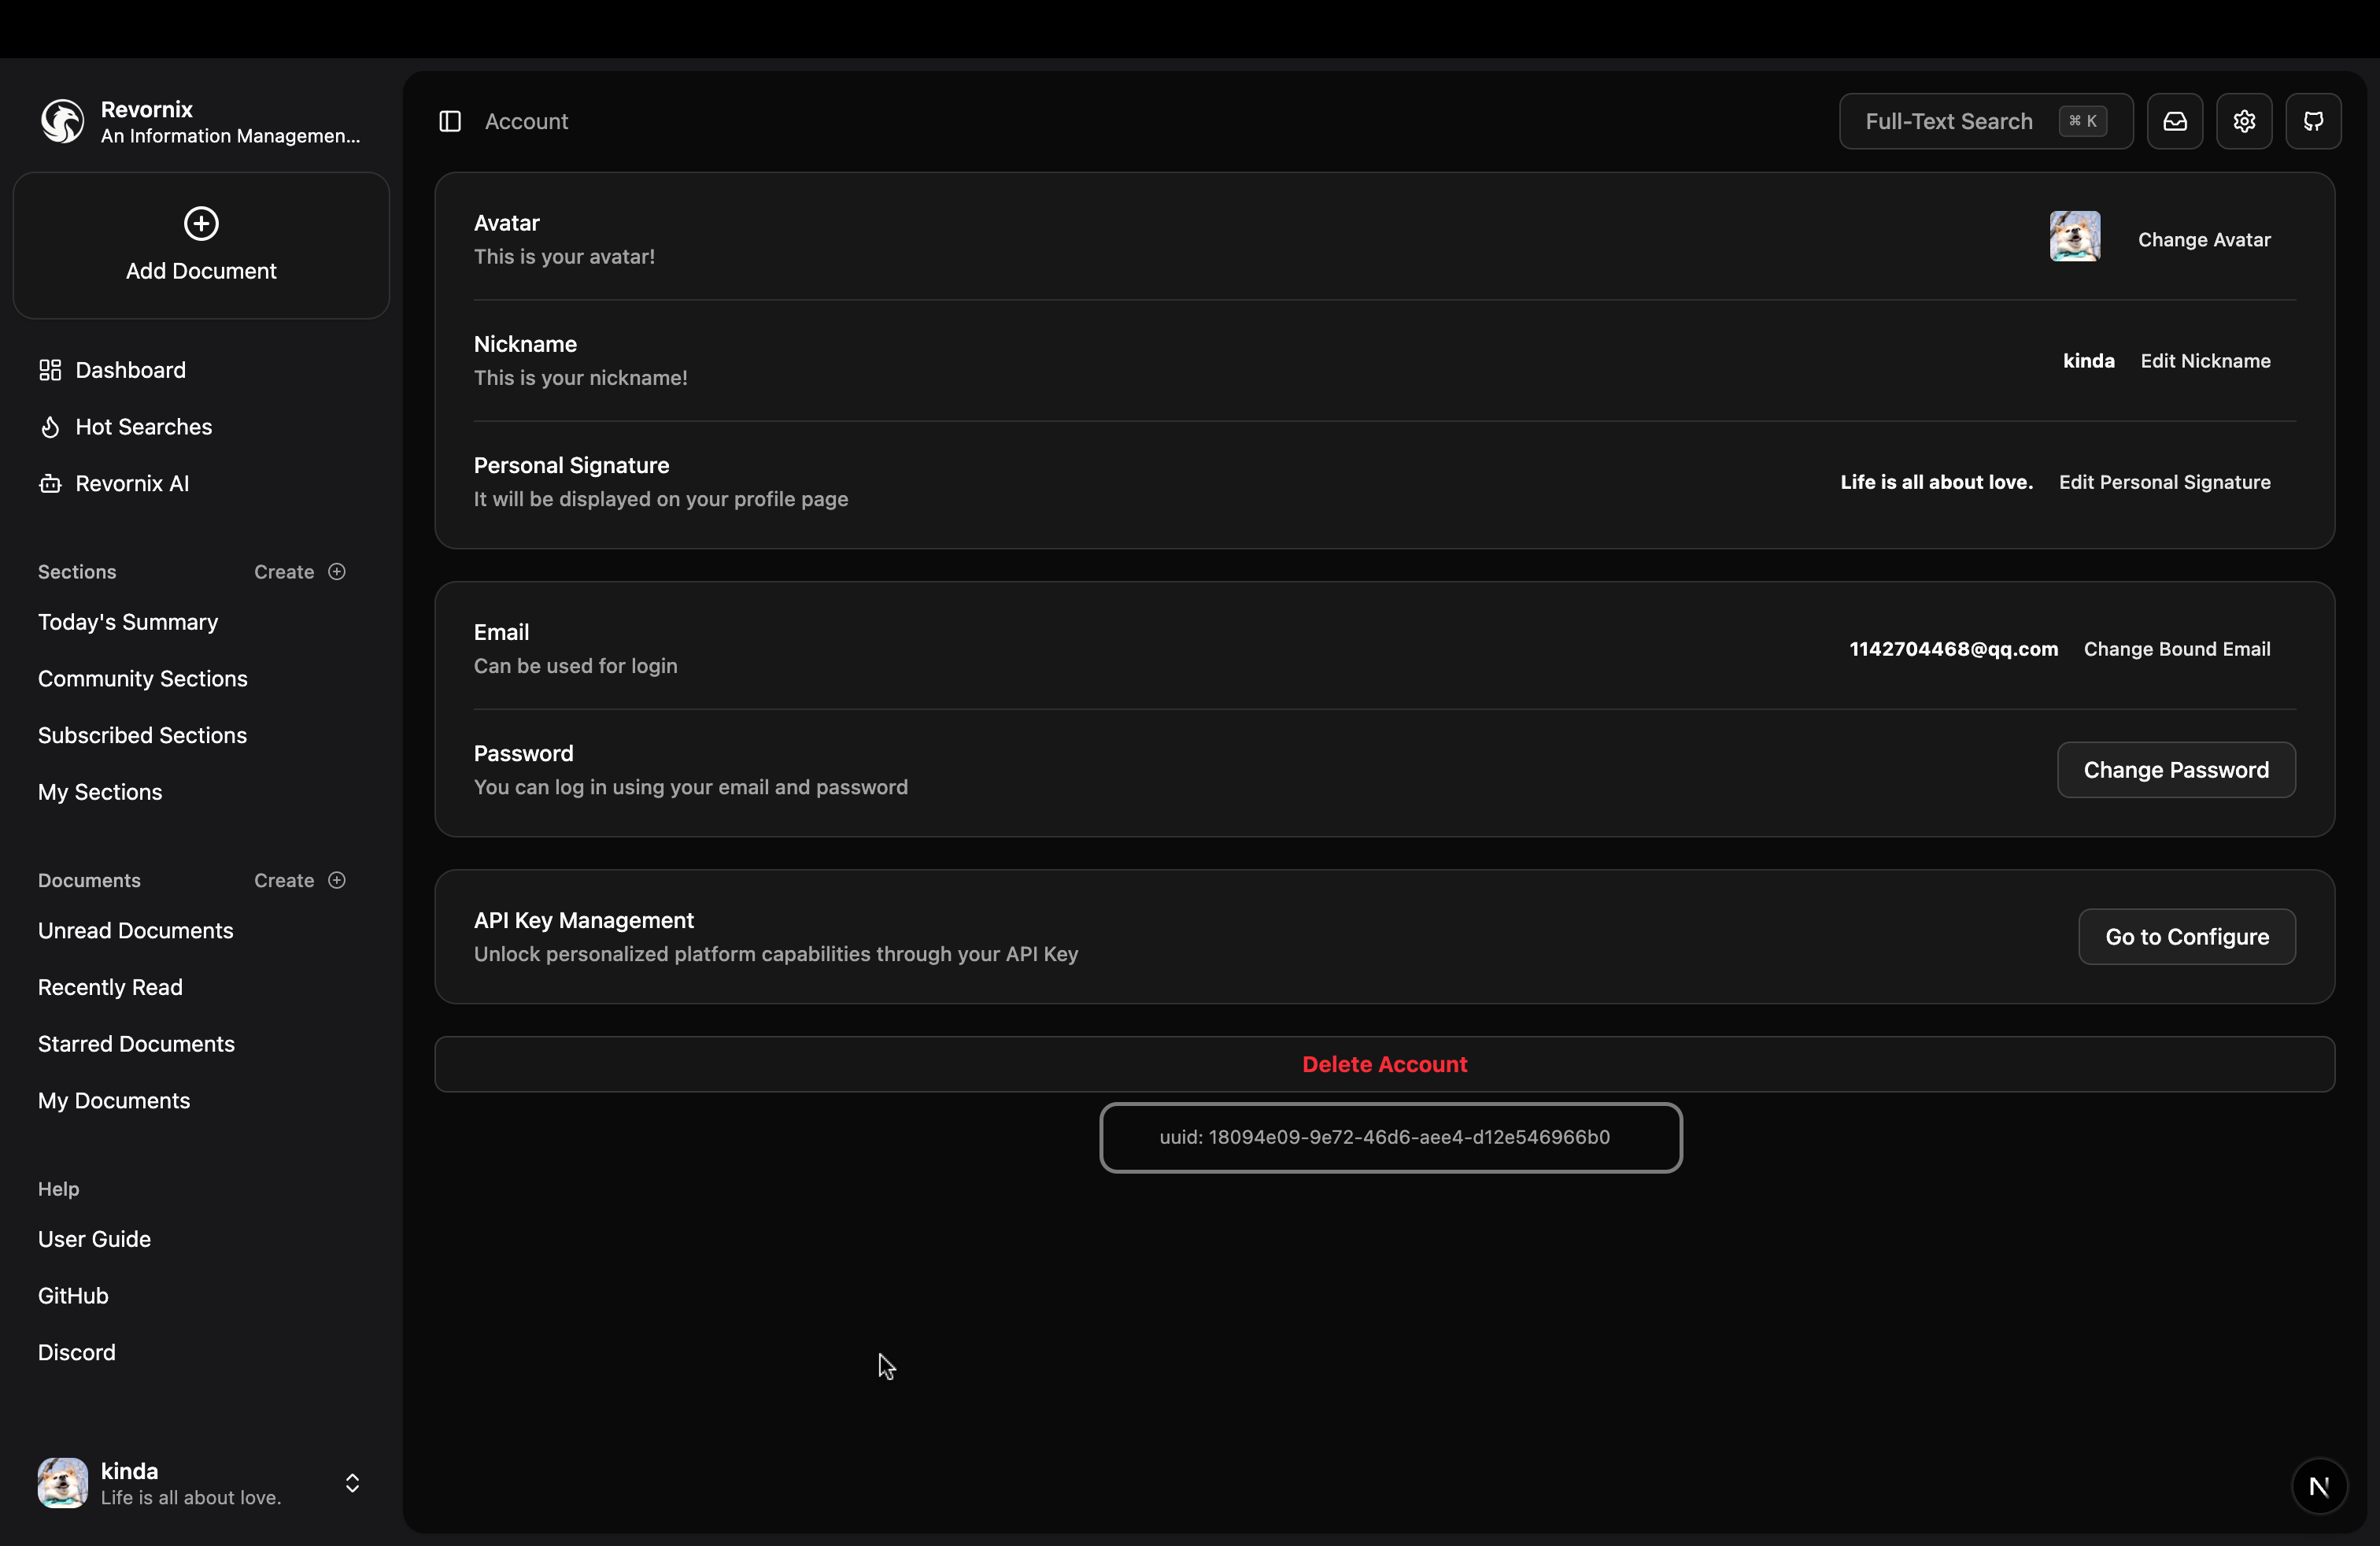Click plus icon beside Sections Create

click(x=337, y=571)
